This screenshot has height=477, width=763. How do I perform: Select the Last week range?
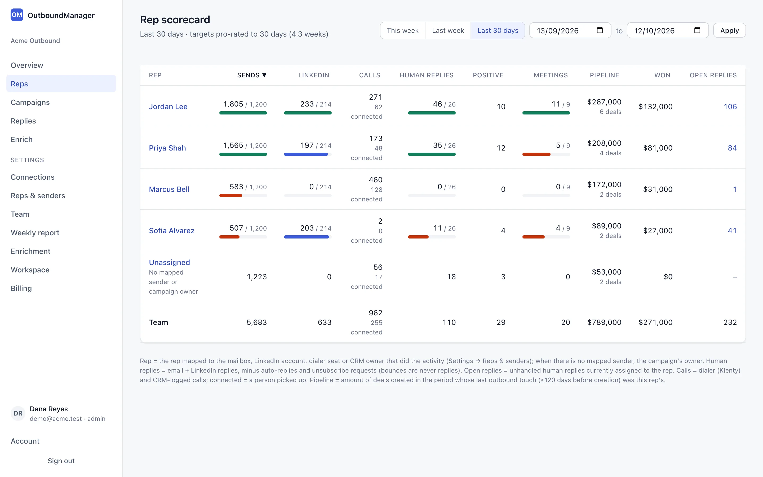coord(448,30)
